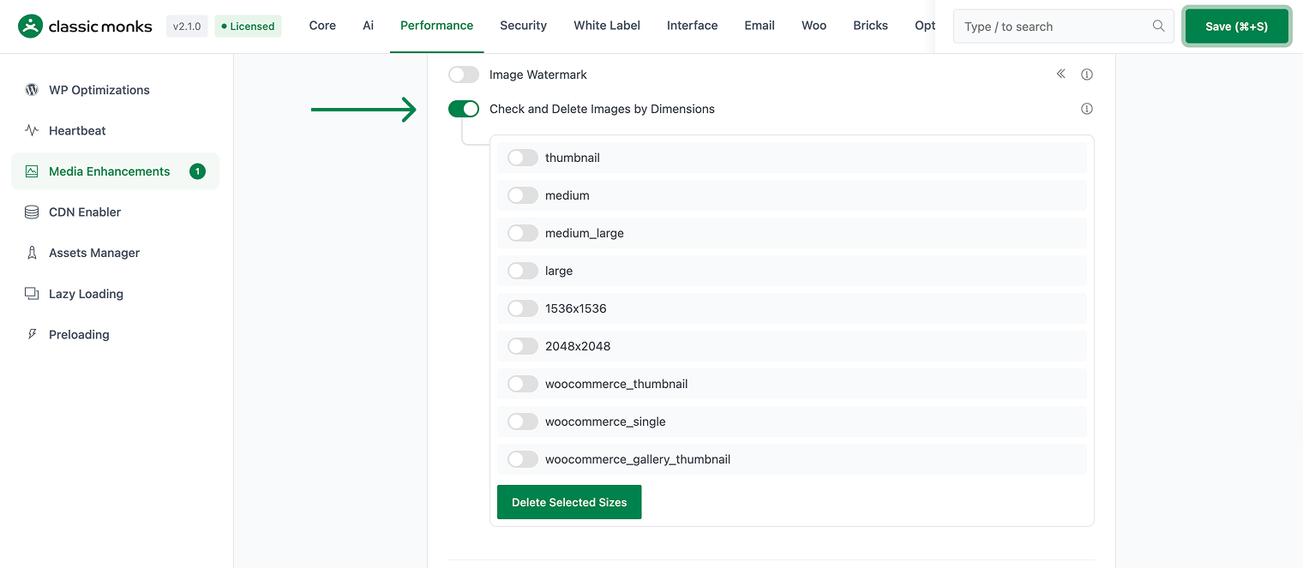1303x568 pixels.
Task: Enable the woocommerce_single toggle
Action: click(x=523, y=422)
